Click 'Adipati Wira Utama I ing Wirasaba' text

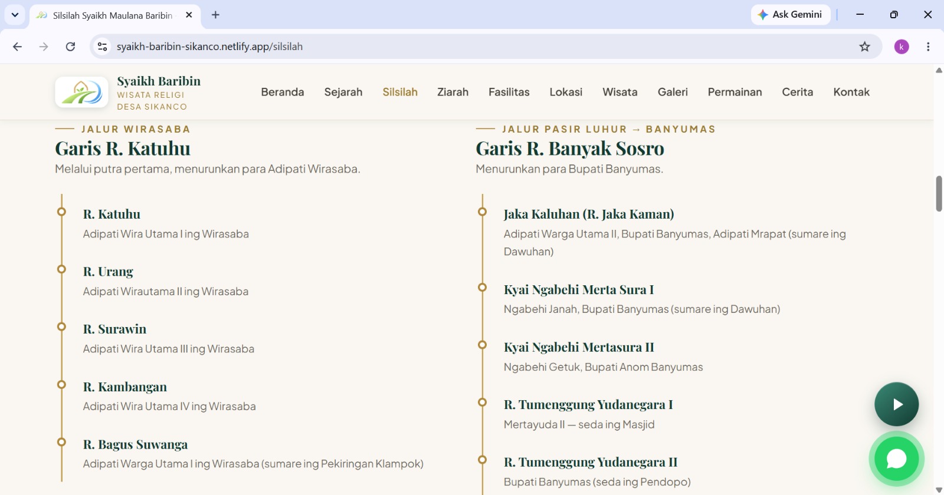166,234
